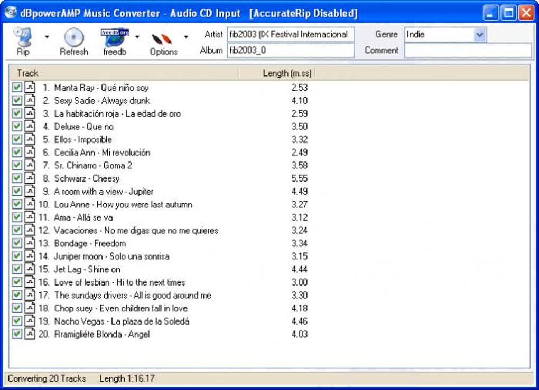
Task: Click the 5.55 length of Schwarz track
Action: coord(300,178)
